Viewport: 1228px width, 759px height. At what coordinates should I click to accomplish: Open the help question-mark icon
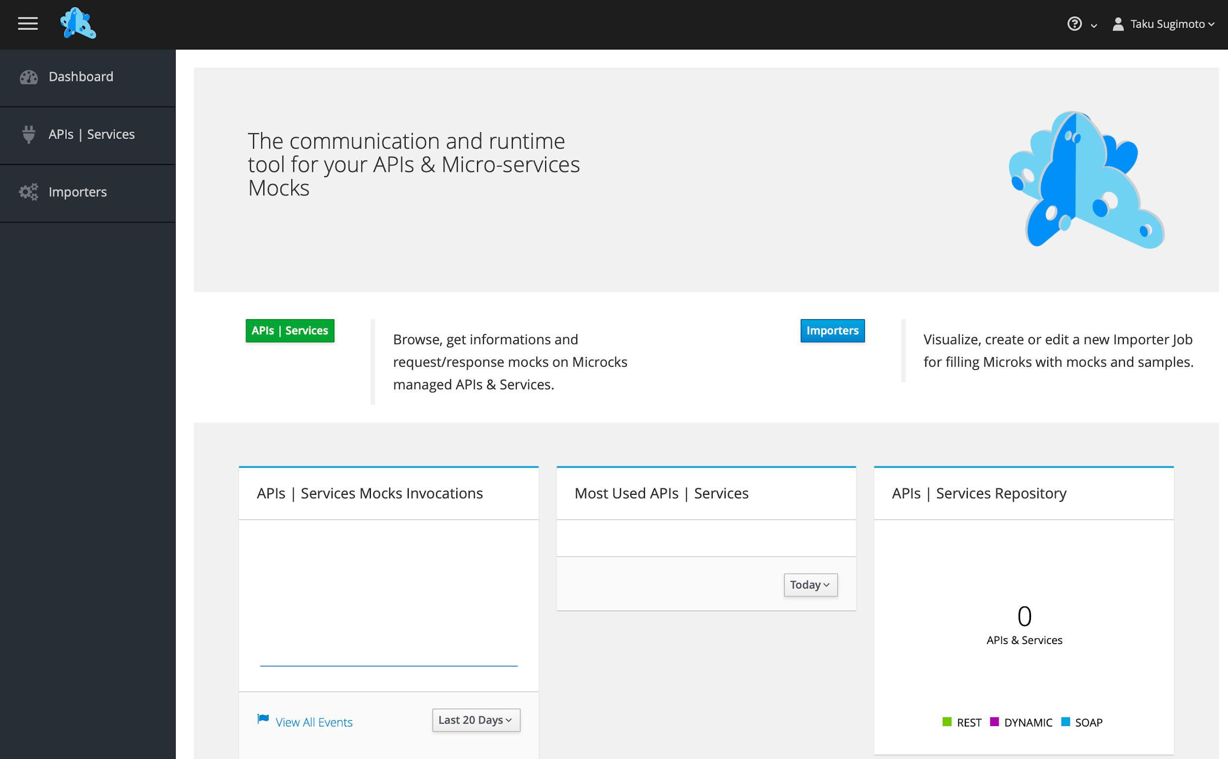pyautogui.click(x=1074, y=24)
